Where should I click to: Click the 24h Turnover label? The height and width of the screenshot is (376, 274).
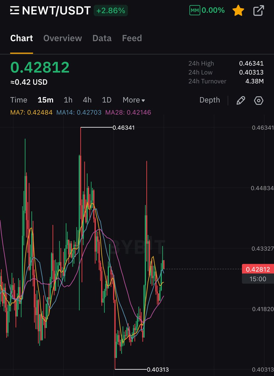click(207, 81)
